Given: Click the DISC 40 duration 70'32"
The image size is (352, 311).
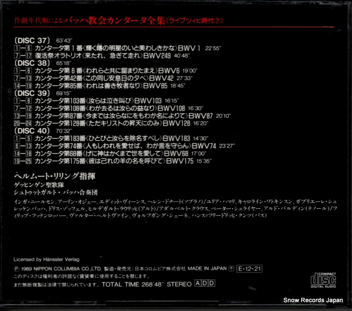Looking at the screenshot, I should (x=64, y=131).
